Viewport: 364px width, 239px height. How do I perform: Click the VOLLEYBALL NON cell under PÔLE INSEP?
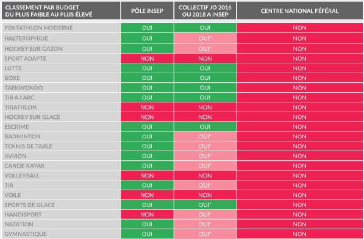click(147, 176)
